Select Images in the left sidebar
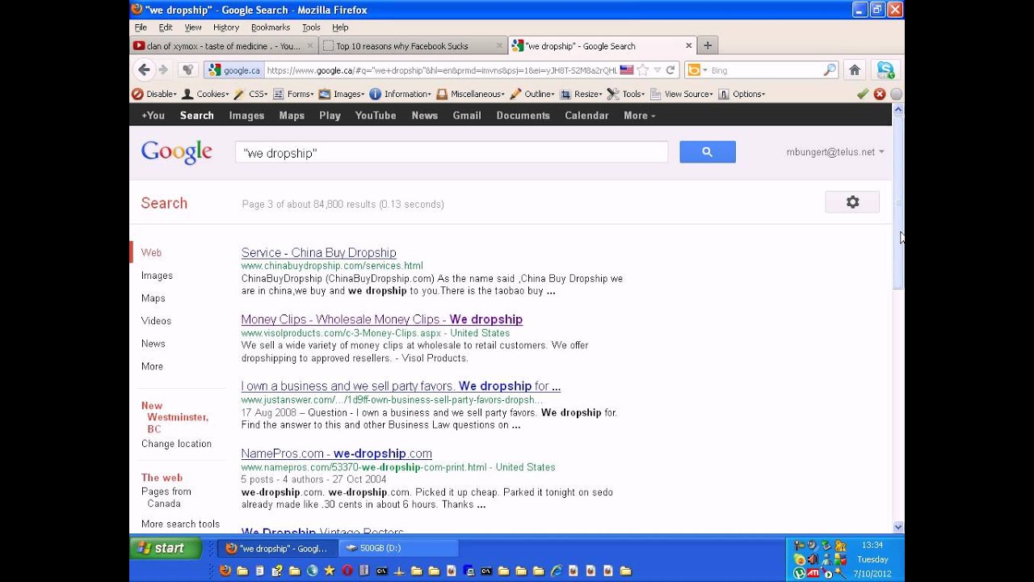 tap(157, 276)
